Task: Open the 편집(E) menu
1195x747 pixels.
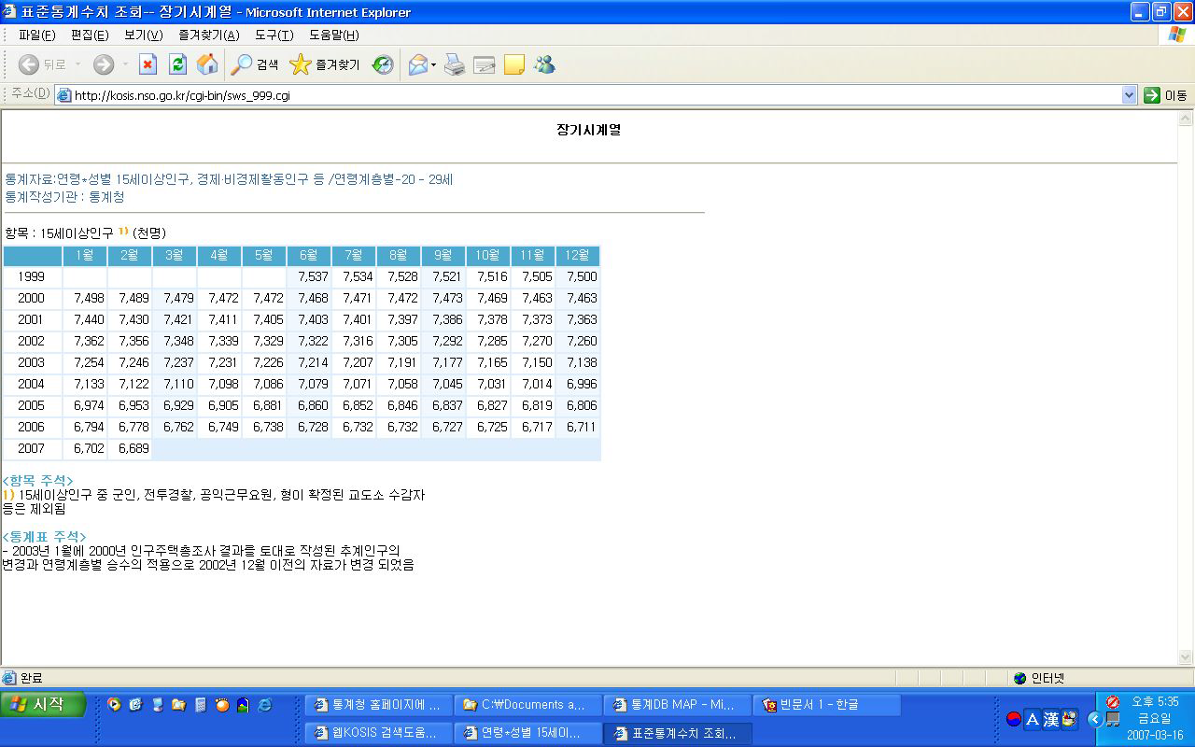Action: [x=90, y=35]
